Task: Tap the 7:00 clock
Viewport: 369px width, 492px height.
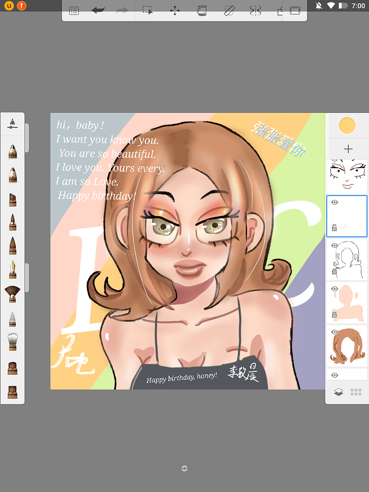Action: coord(358,6)
